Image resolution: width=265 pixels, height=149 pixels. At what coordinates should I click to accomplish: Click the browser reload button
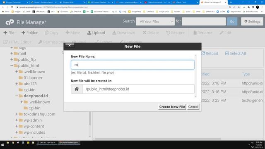tap(12, 7)
